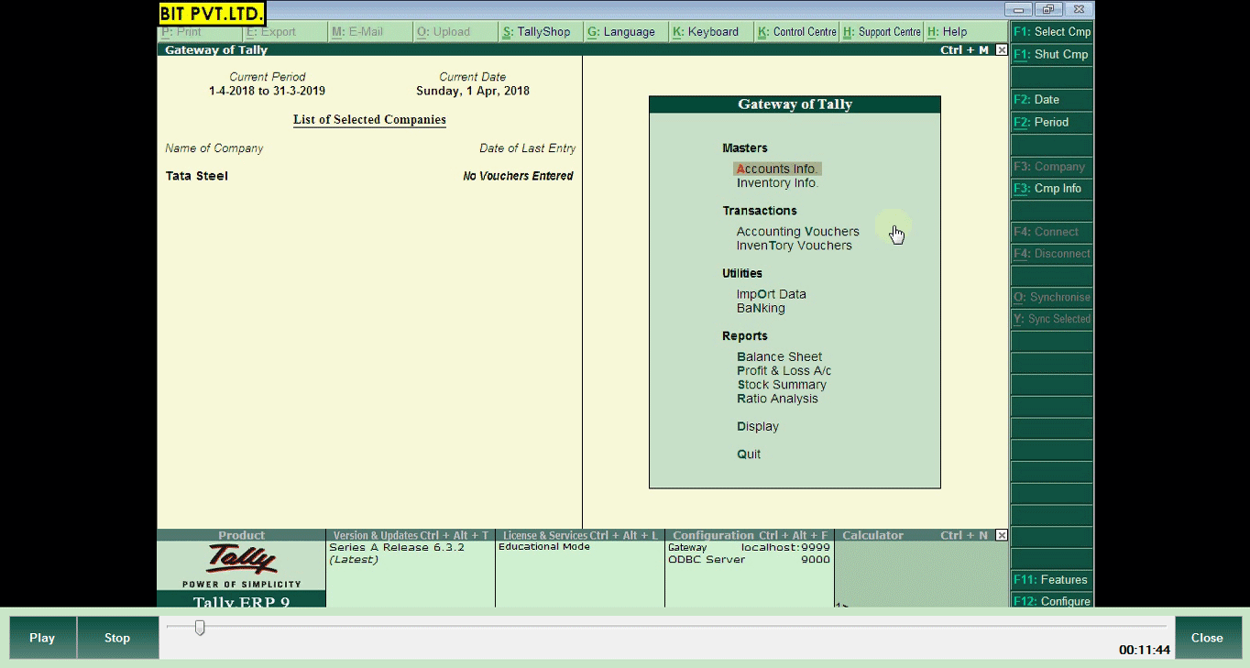Click the F4: Disconnect button
This screenshot has width=1250, height=668.
(x=1051, y=254)
